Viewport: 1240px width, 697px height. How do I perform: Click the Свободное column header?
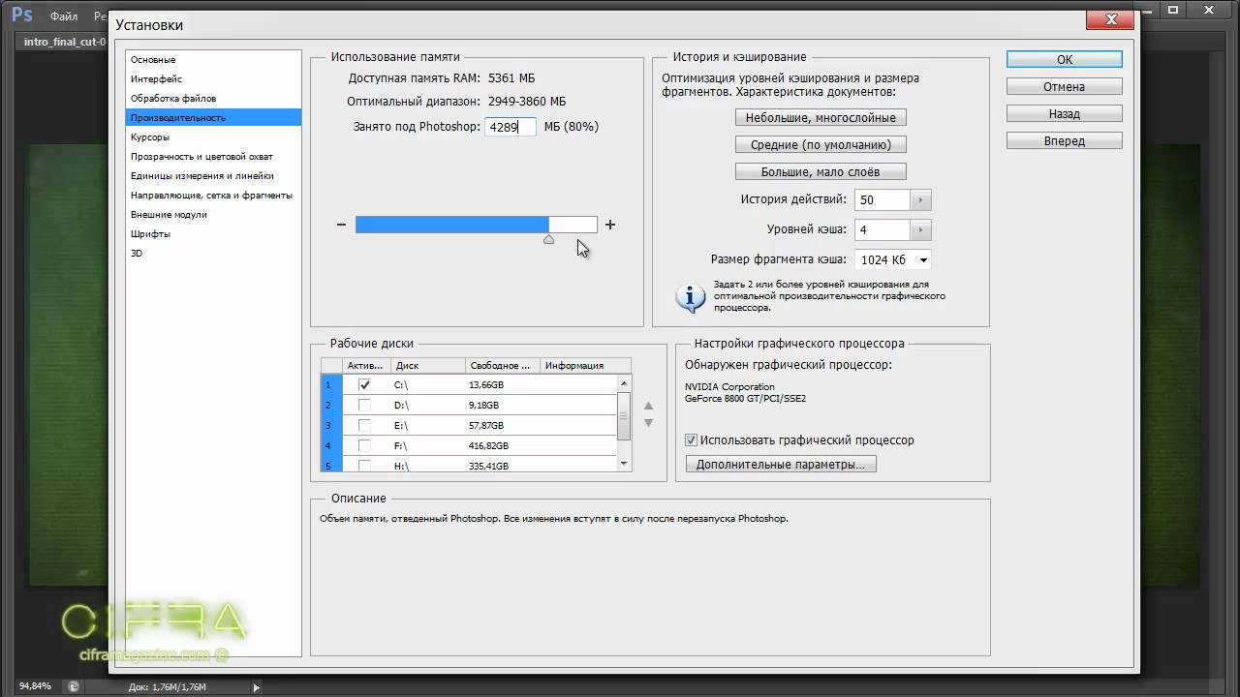tap(501, 365)
